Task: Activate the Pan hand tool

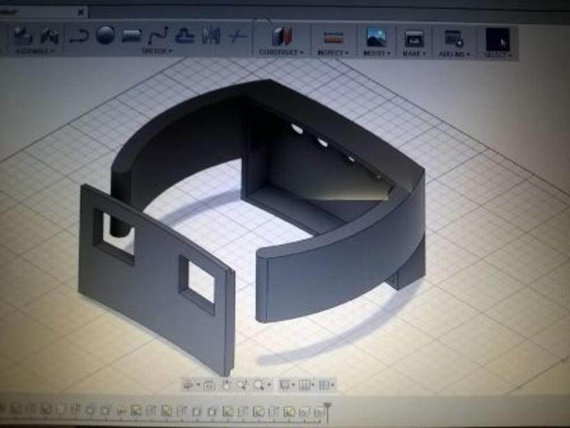Action: [226, 384]
